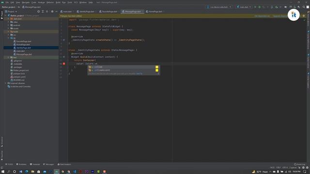
Task: Select the yellowAccent completion suggestion
Action: [124, 70]
